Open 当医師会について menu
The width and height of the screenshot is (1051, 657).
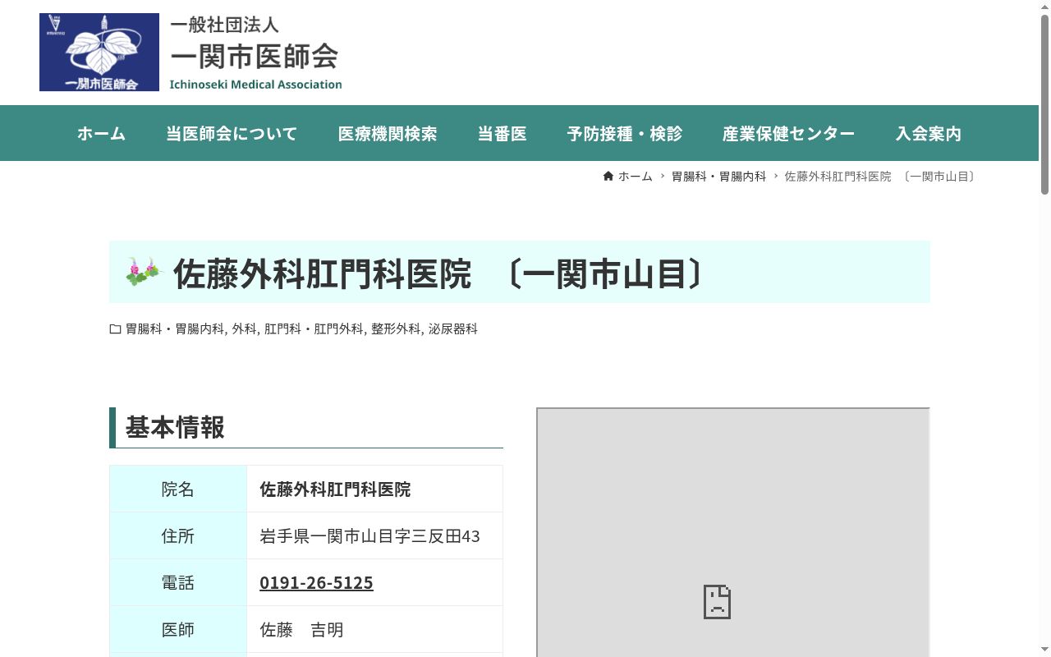pos(232,133)
